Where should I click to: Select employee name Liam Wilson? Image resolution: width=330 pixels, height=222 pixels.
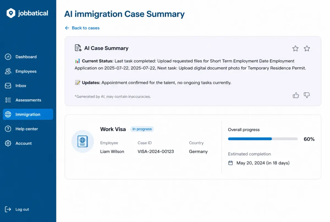[112, 152]
